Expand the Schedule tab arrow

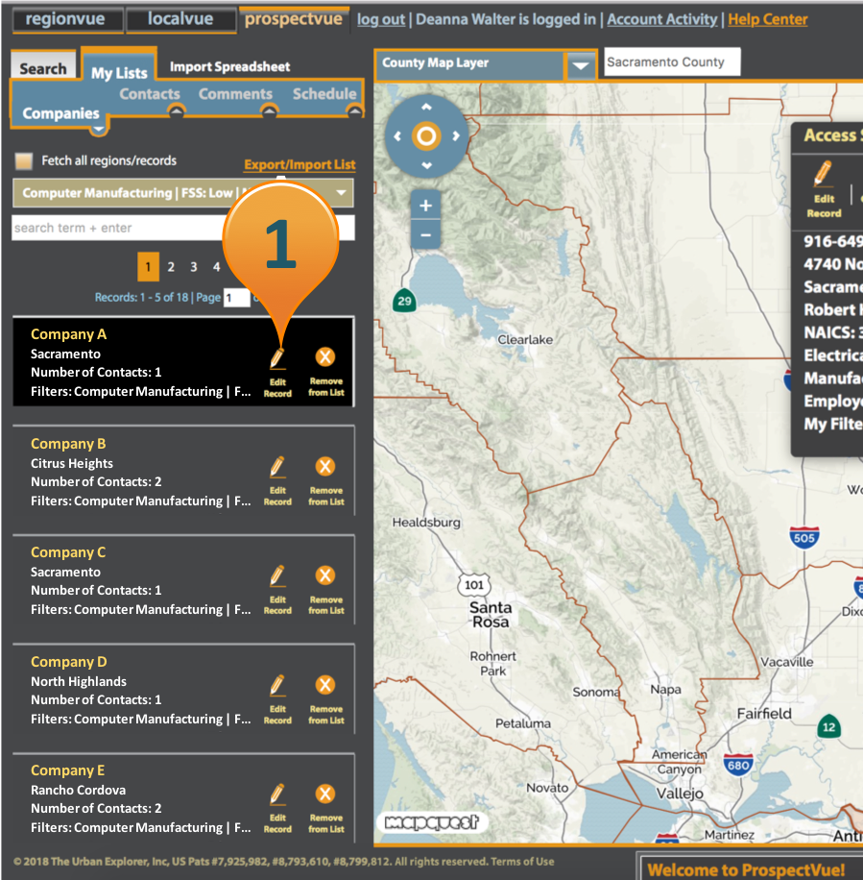tap(354, 111)
